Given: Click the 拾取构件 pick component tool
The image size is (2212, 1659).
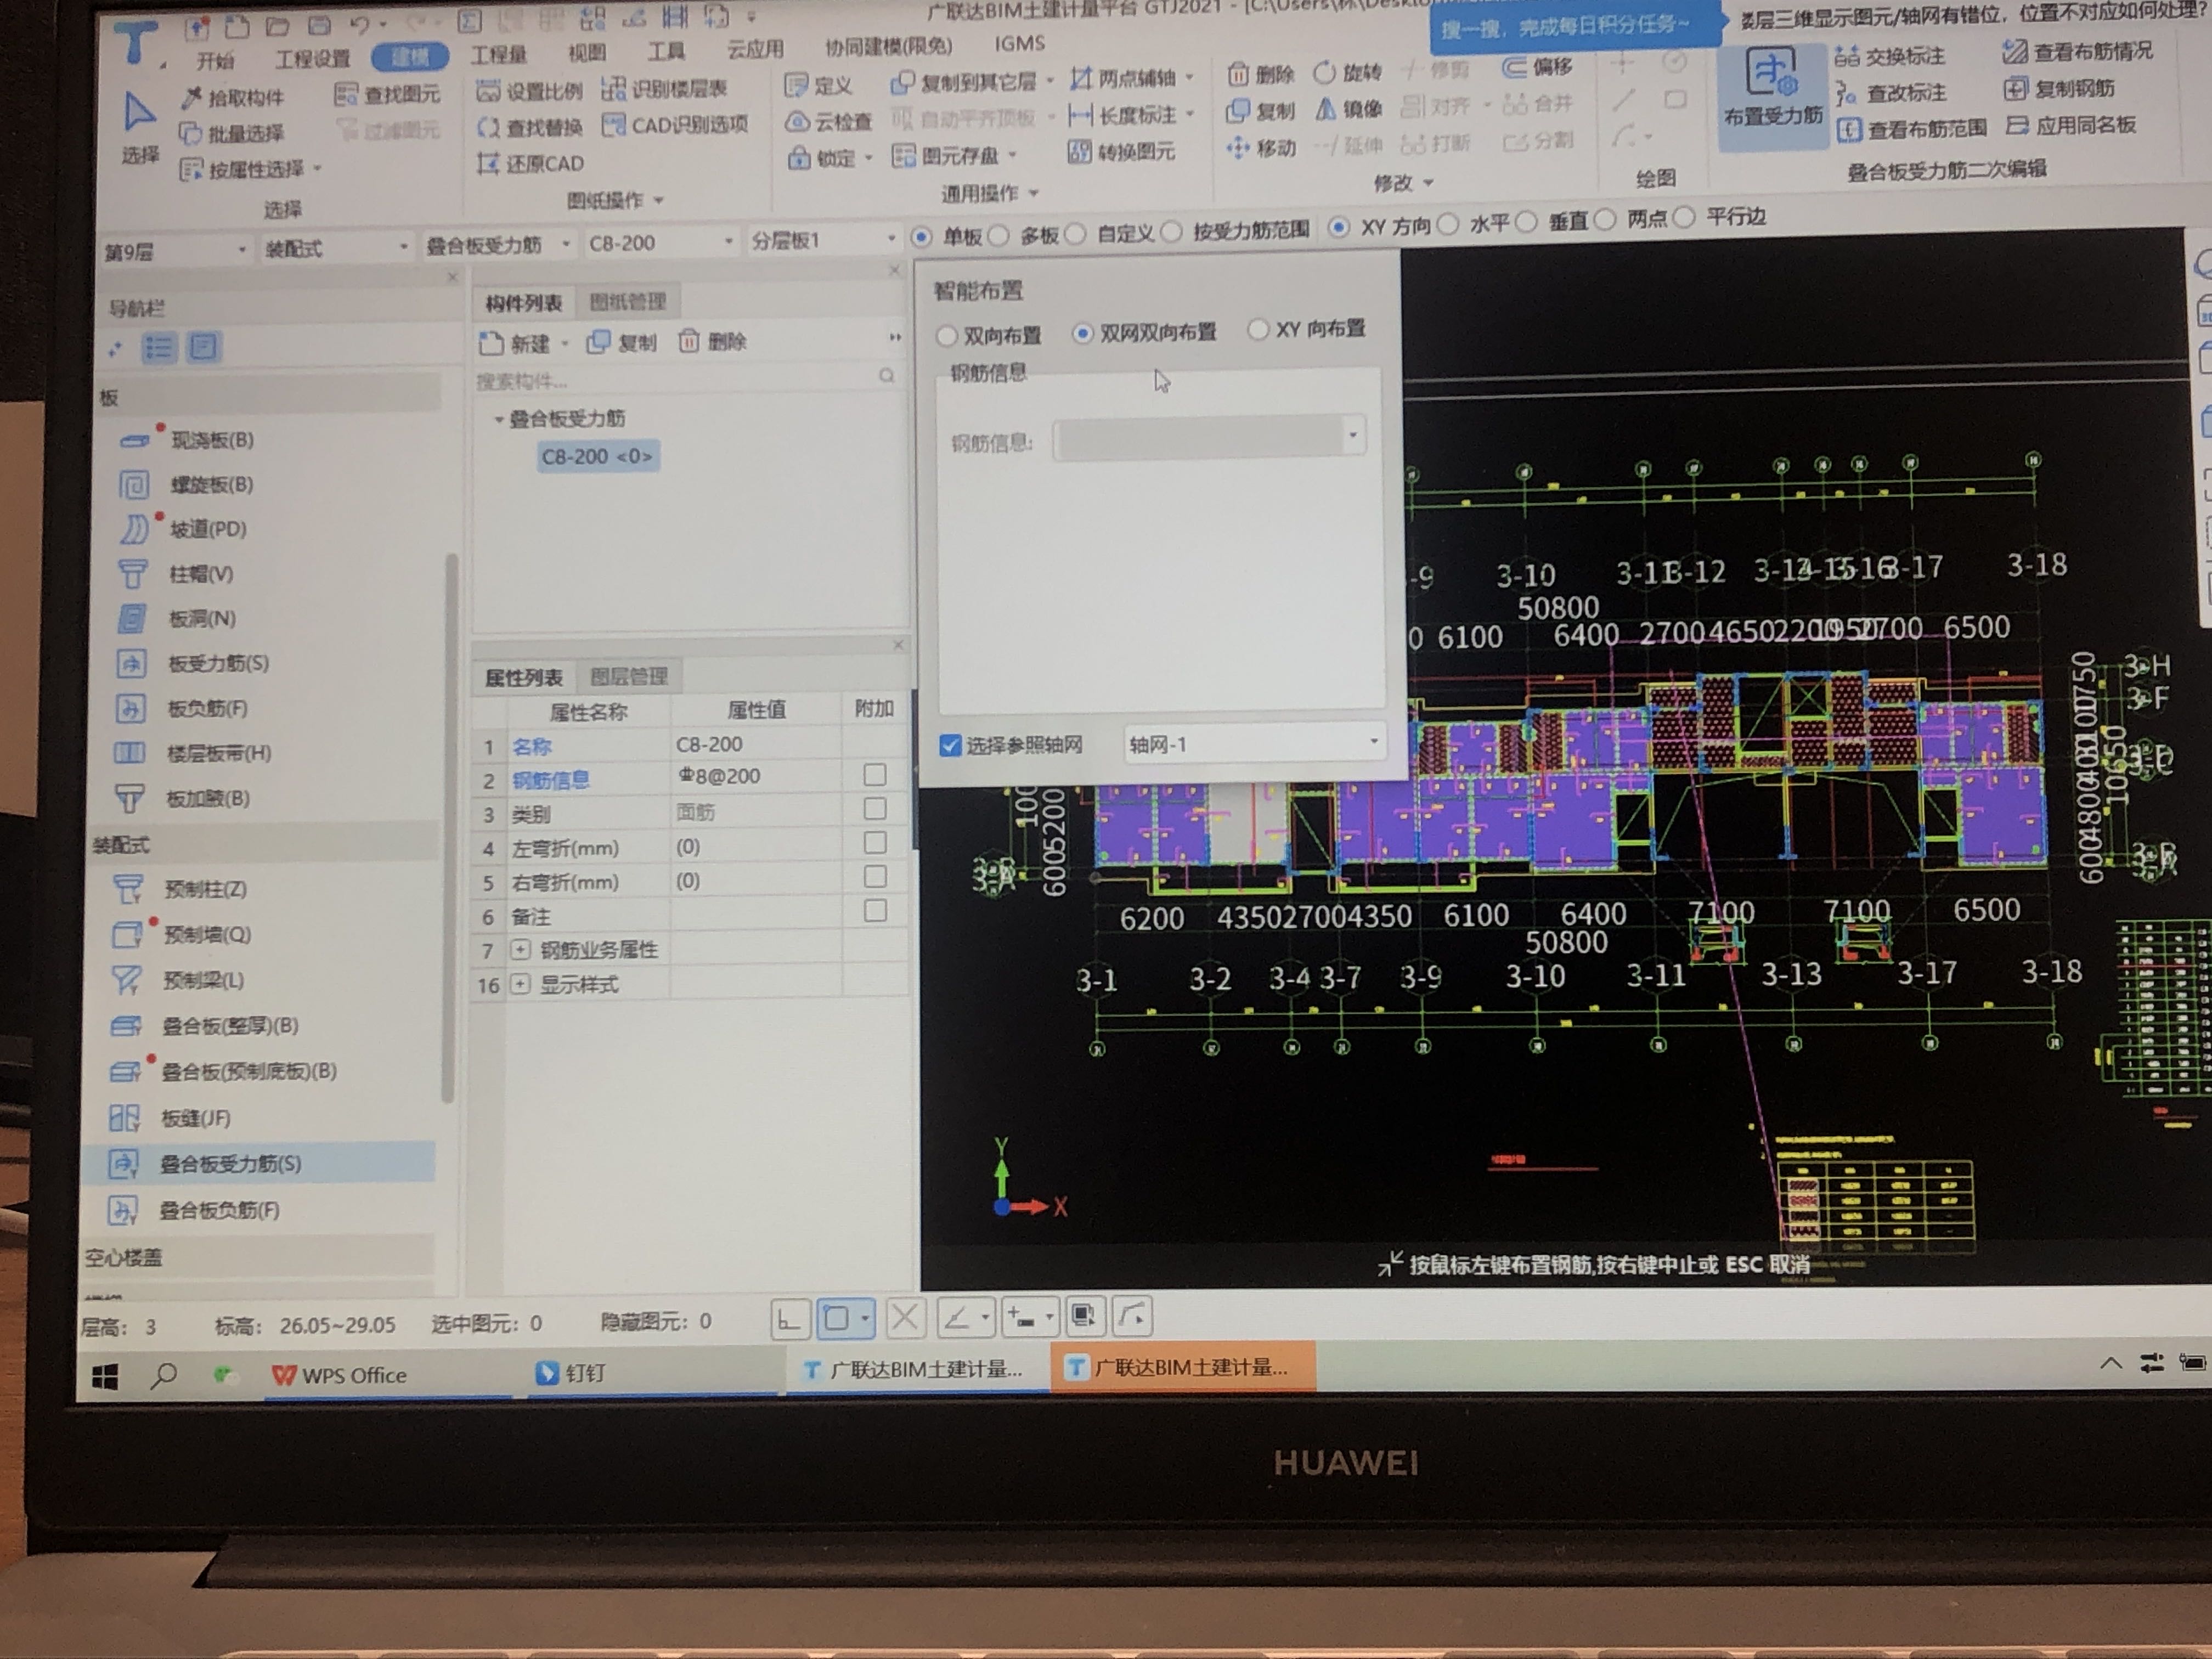Looking at the screenshot, I should point(233,97).
